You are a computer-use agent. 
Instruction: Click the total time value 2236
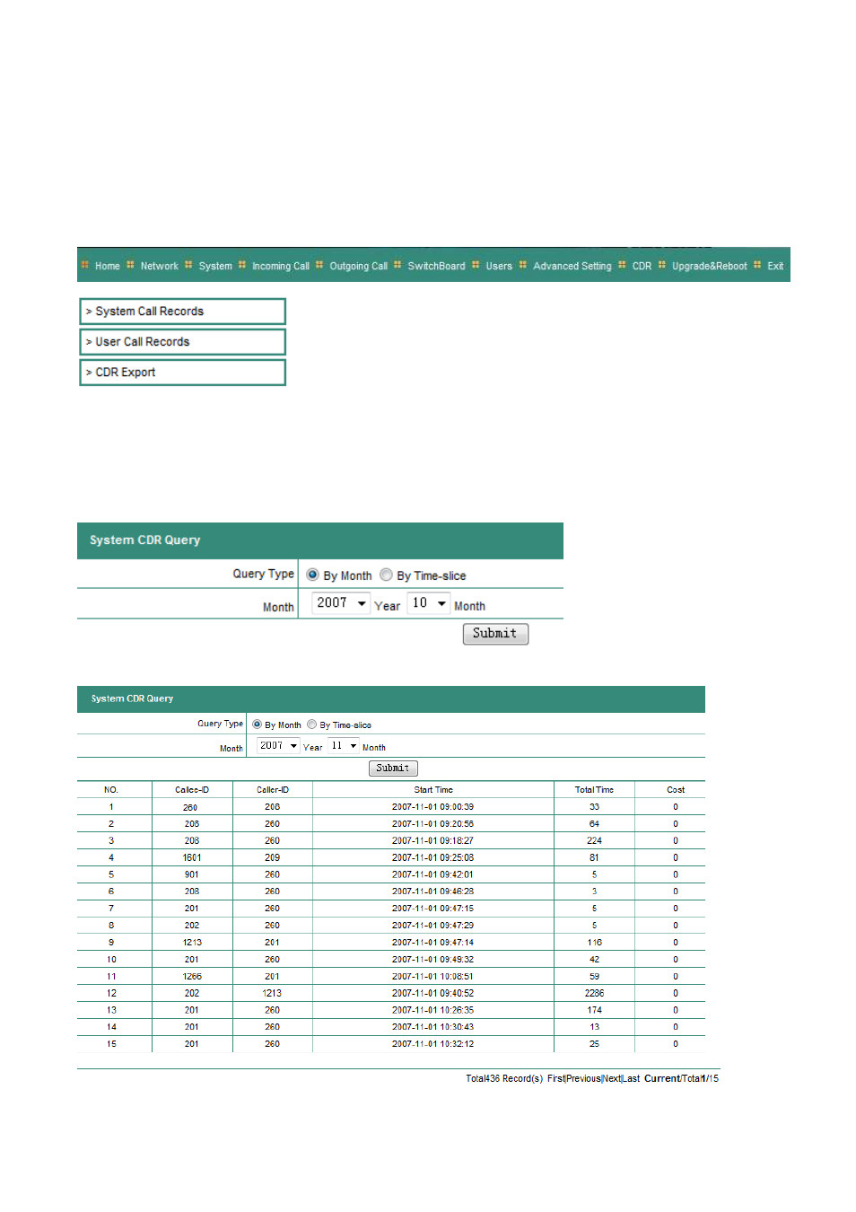tap(594, 994)
